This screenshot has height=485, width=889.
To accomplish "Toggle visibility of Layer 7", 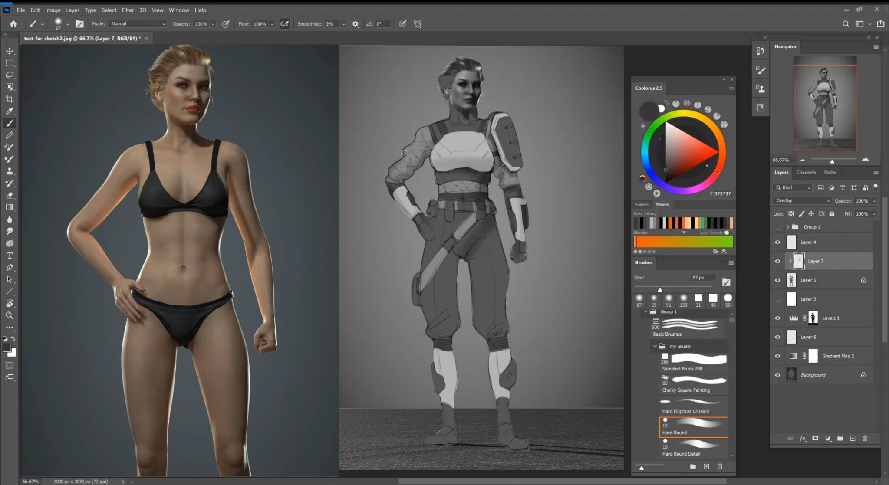I will [x=778, y=261].
